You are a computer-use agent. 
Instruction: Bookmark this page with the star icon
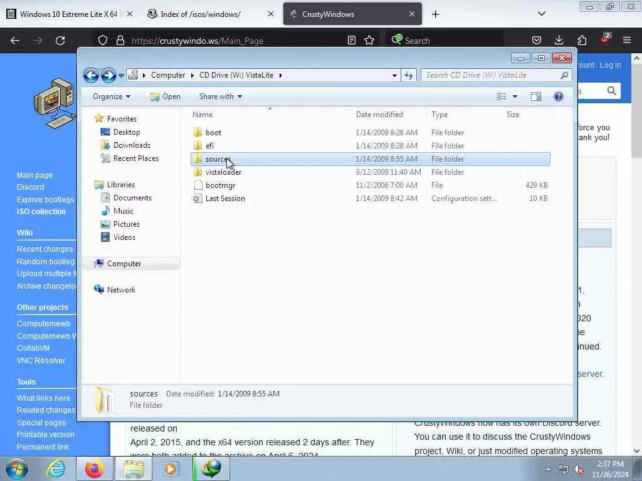point(369,40)
